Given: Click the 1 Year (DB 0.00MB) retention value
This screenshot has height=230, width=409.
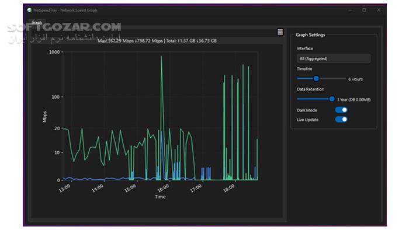Looking at the screenshot, I should (x=354, y=100).
